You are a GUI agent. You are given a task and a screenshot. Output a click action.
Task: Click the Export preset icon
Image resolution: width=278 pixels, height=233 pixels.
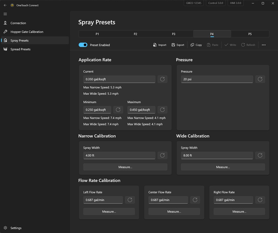click(x=173, y=45)
